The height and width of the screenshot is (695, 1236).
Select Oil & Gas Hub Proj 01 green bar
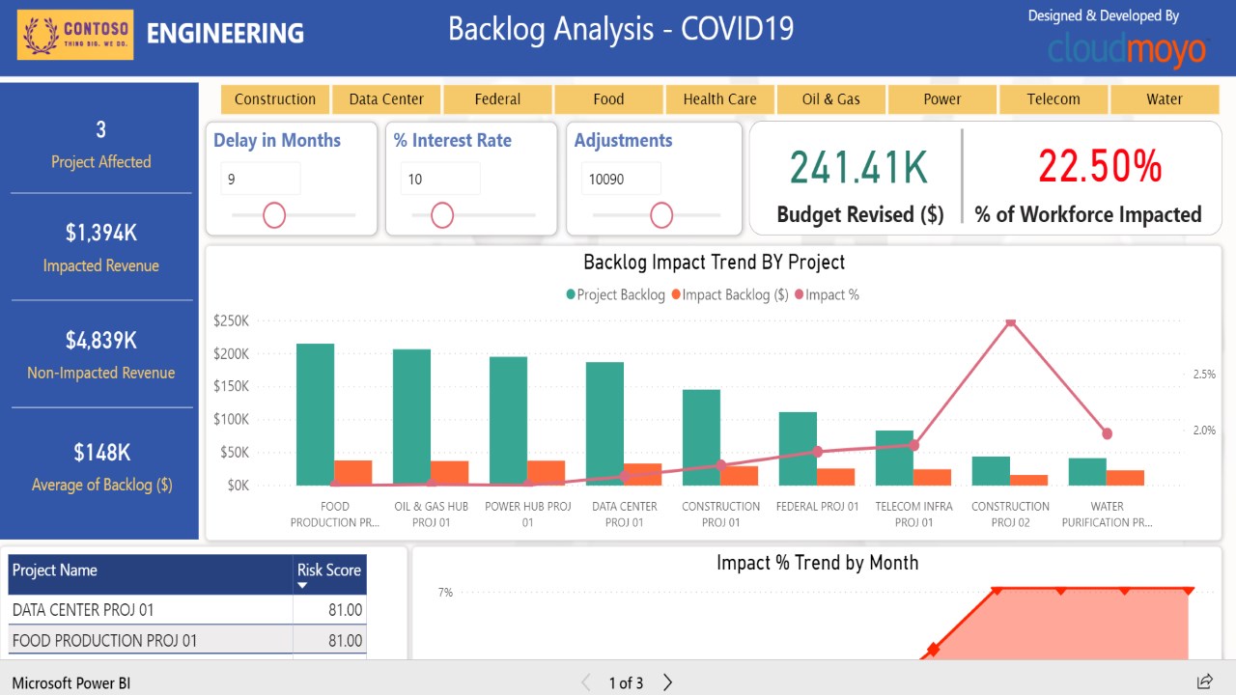pyautogui.click(x=411, y=417)
